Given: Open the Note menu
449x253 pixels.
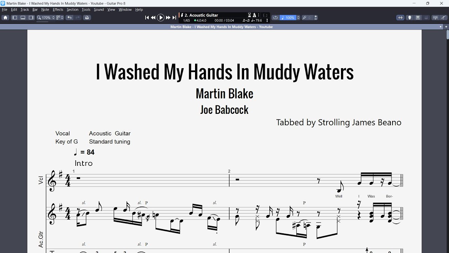Looking at the screenshot, I should [x=45, y=9].
